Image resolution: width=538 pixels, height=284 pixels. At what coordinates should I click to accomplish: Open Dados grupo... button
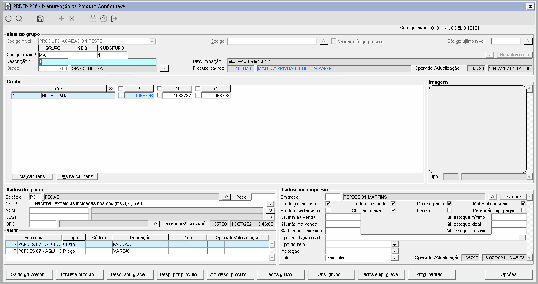point(281,274)
